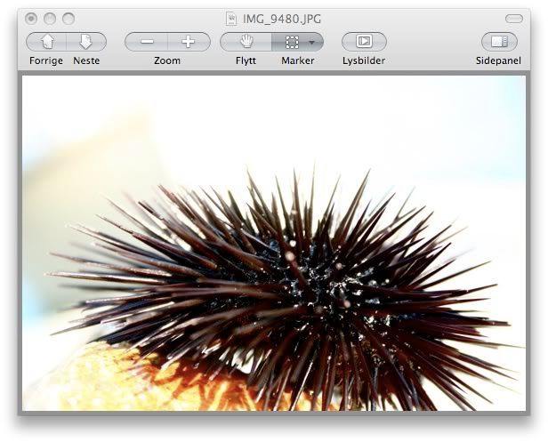Image resolution: width=548 pixels, height=442 pixels.
Task: Click the toolbar hide pill button
Action: click(x=514, y=19)
